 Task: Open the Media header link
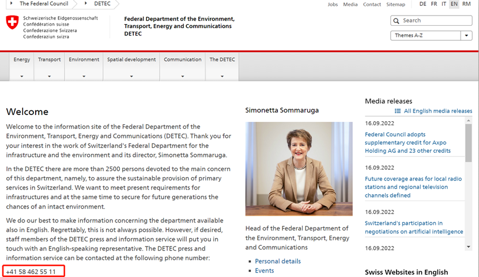tap(350, 4)
